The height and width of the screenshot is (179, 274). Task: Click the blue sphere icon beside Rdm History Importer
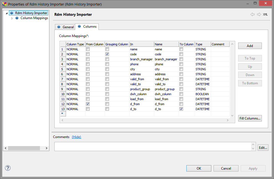(x=12, y=13)
